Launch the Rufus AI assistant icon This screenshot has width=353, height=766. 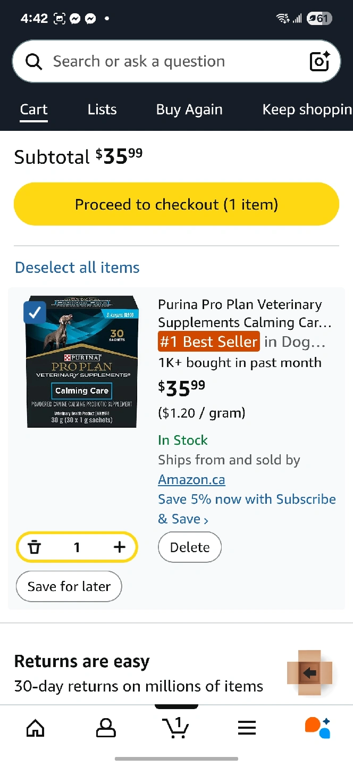point(317,727)
